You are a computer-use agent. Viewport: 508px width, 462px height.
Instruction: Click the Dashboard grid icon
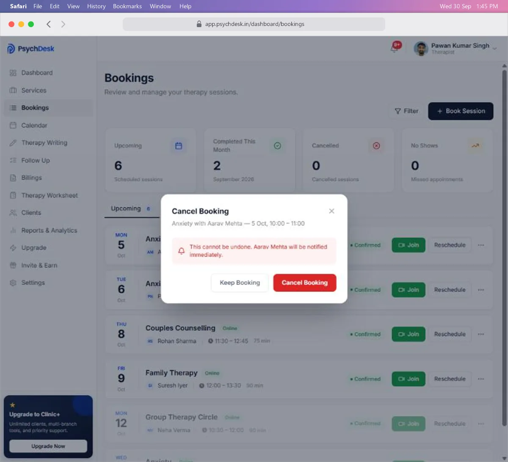pos(13,73)
